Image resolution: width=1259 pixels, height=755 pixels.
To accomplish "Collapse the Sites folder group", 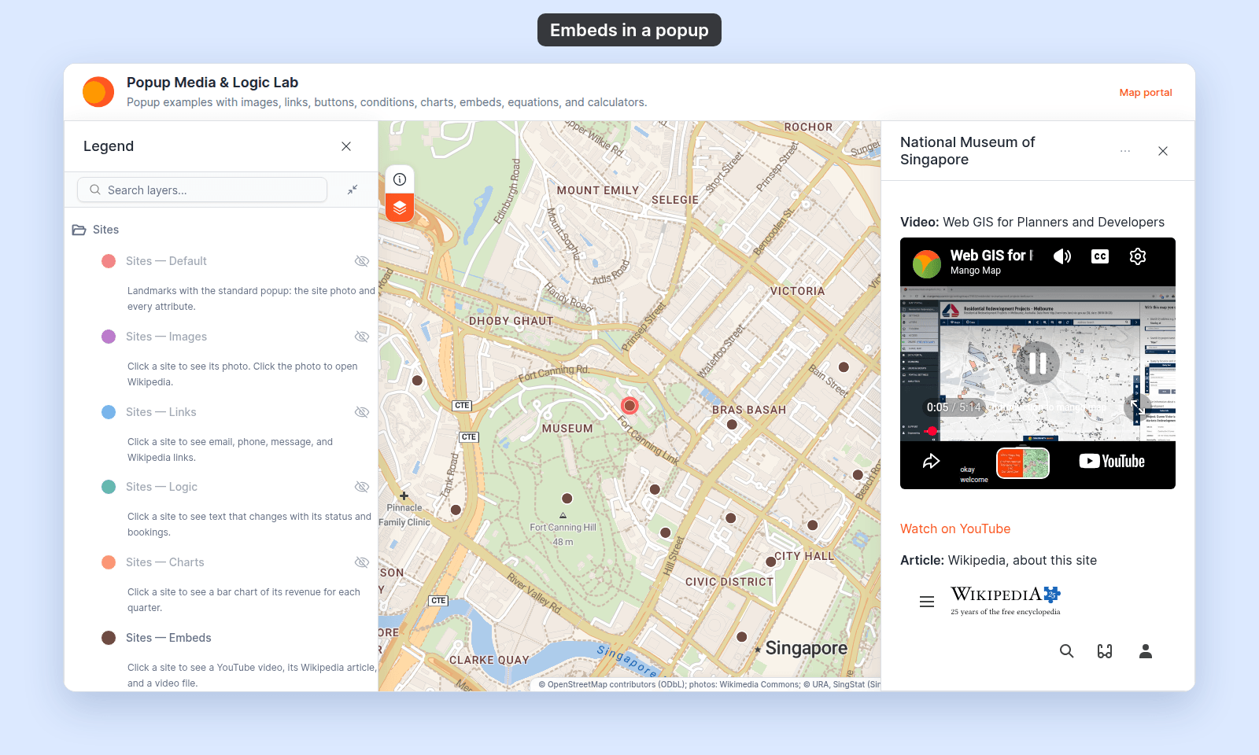I will pos(79,230).
